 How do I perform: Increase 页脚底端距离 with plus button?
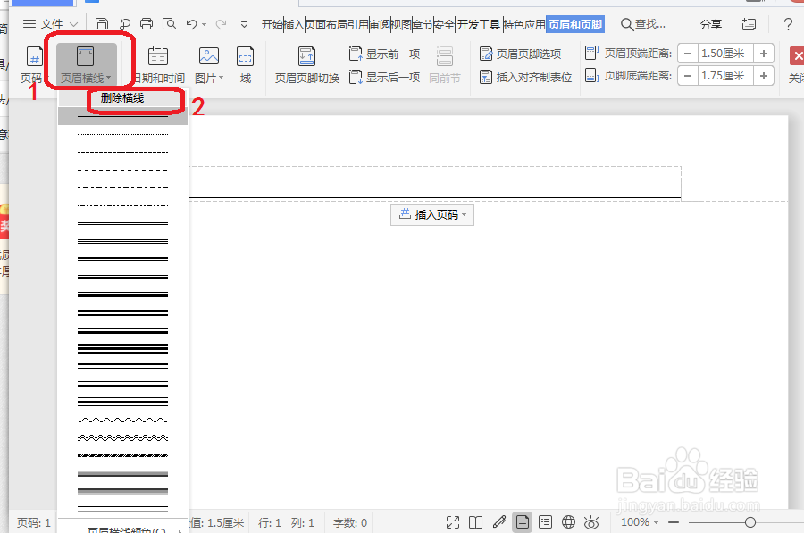[764, 76]
